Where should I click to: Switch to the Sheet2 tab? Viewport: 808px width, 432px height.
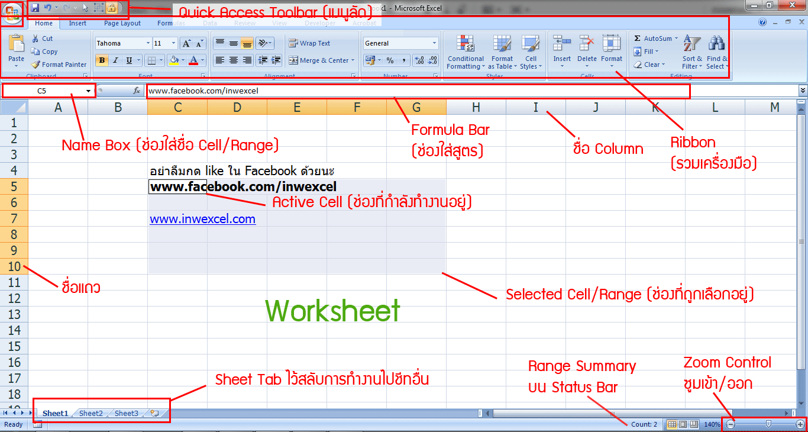tap(91, 413)
